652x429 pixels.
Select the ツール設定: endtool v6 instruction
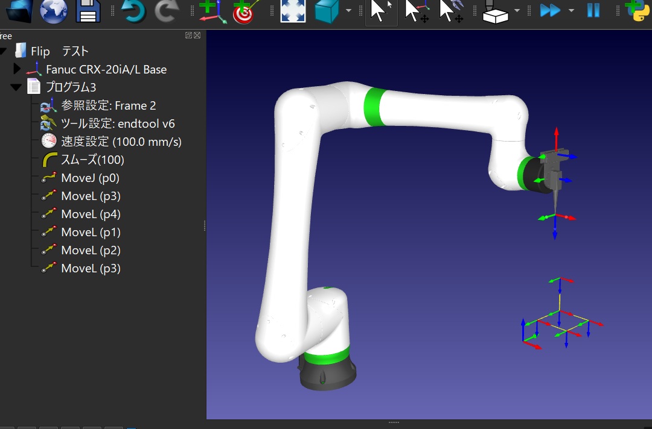(118, 124)
